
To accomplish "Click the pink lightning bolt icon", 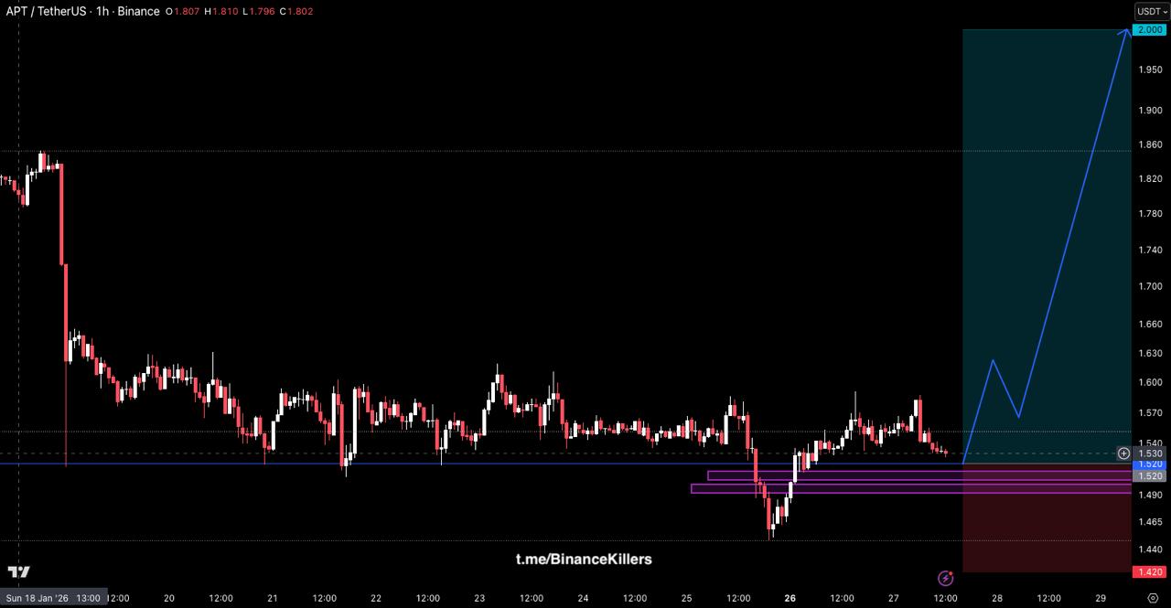I will click(946, 578).
